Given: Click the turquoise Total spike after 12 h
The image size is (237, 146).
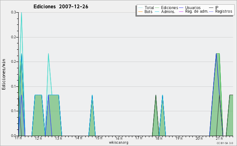Looking at the screenshot, I should [48, 54].
